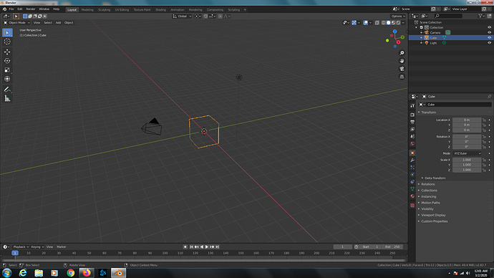Open the World properties tab
This screenshot has height=278, width=494.
(x=412, y=144)
